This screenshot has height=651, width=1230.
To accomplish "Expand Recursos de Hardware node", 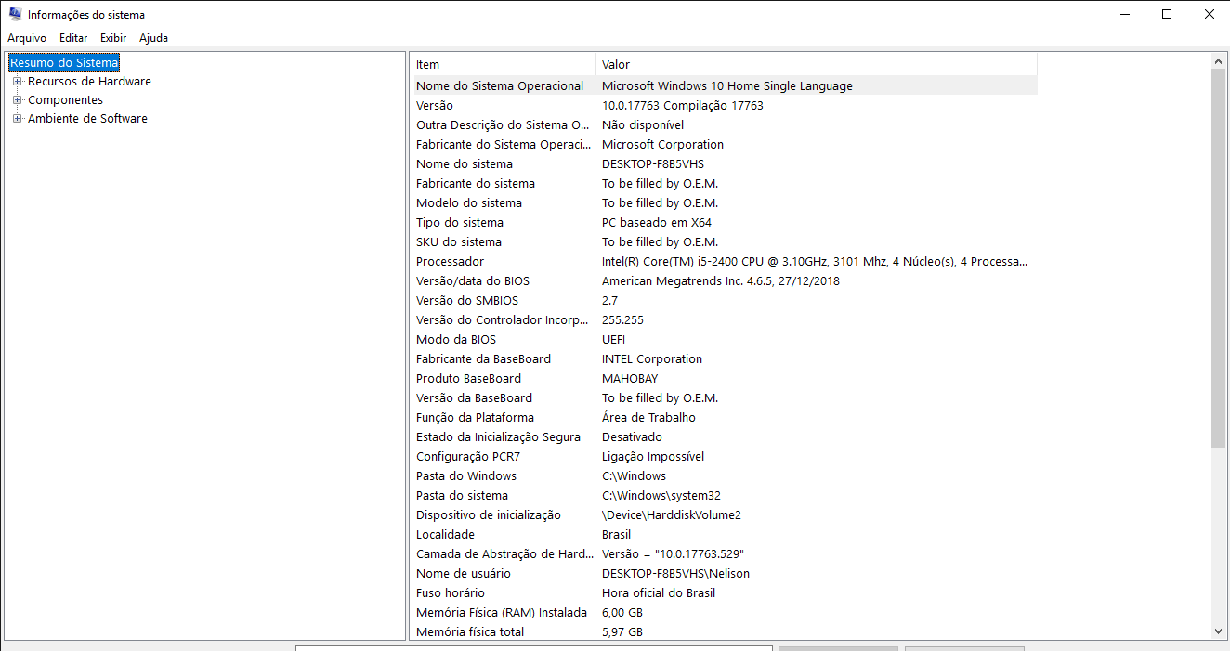I will coord(17,82).
